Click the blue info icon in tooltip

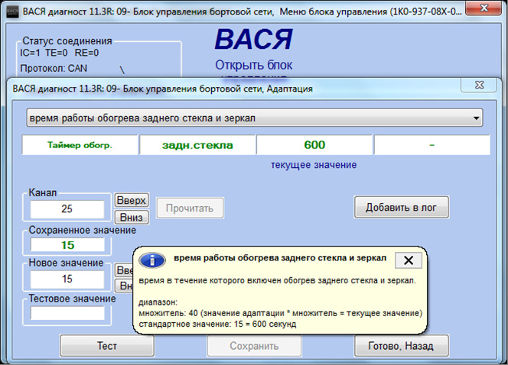[152, 260]
